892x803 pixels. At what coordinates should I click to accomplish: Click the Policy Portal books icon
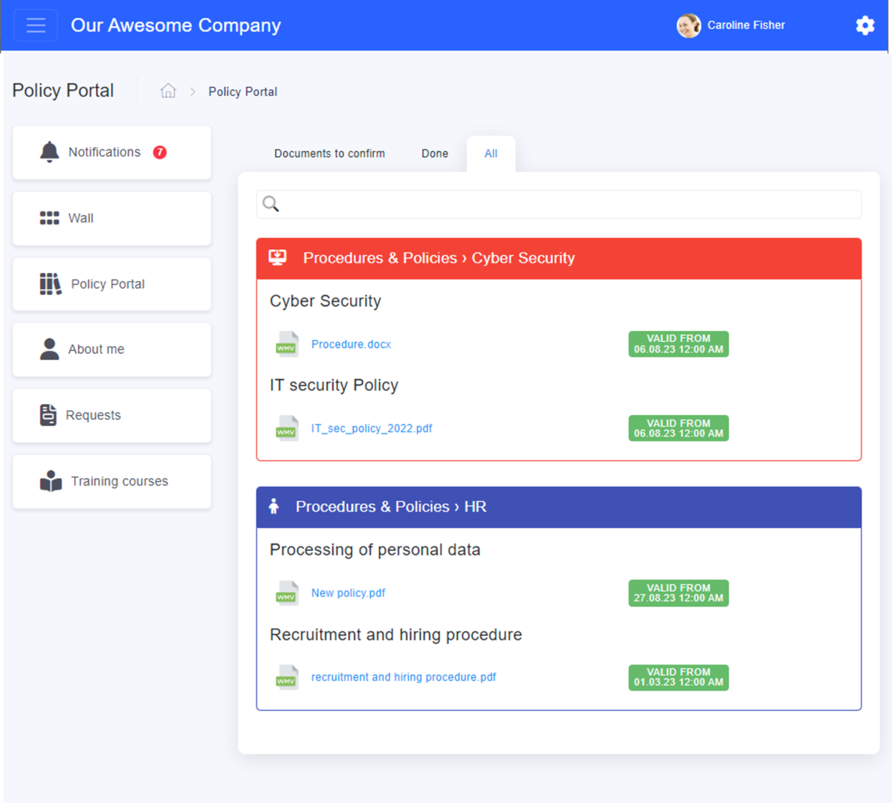[51, 284]
